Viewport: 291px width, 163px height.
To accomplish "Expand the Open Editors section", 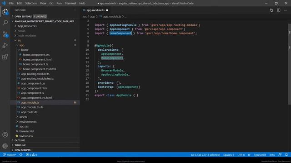I will click(45, 16).
